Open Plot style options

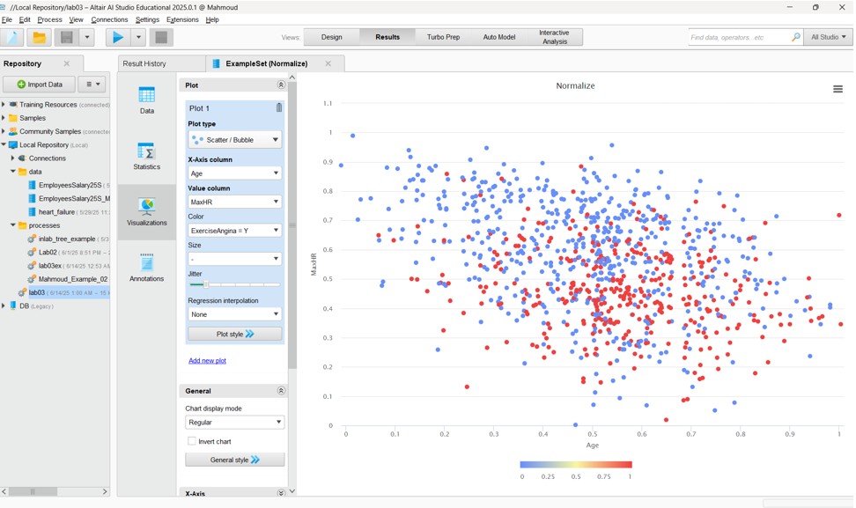234,333
